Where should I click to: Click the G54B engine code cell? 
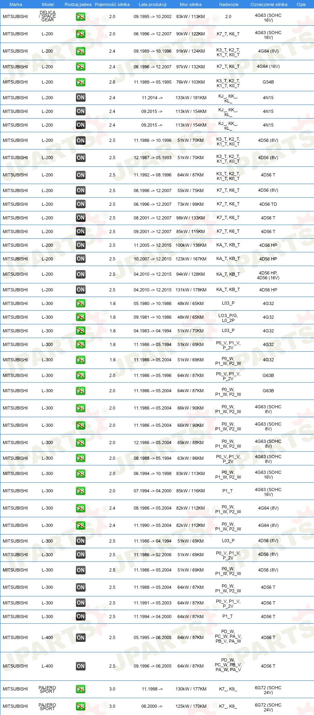coord(268,82)
